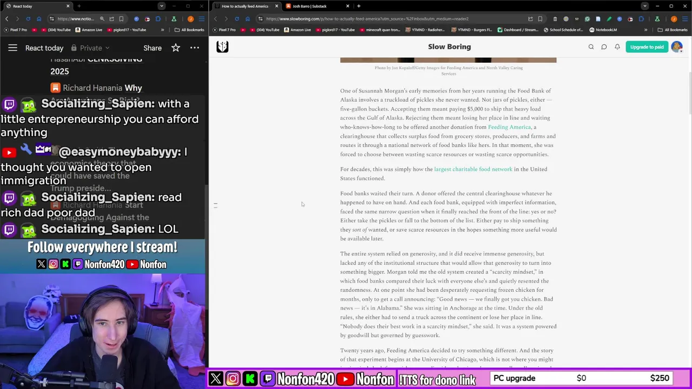Close the How to actually feed America tab

[x=277, y=6]
